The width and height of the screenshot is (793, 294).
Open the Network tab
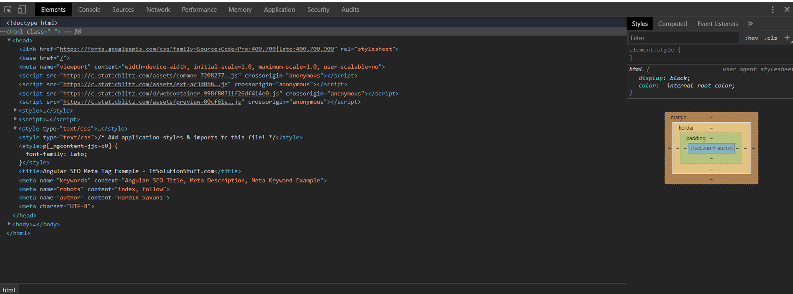(158, 10)
